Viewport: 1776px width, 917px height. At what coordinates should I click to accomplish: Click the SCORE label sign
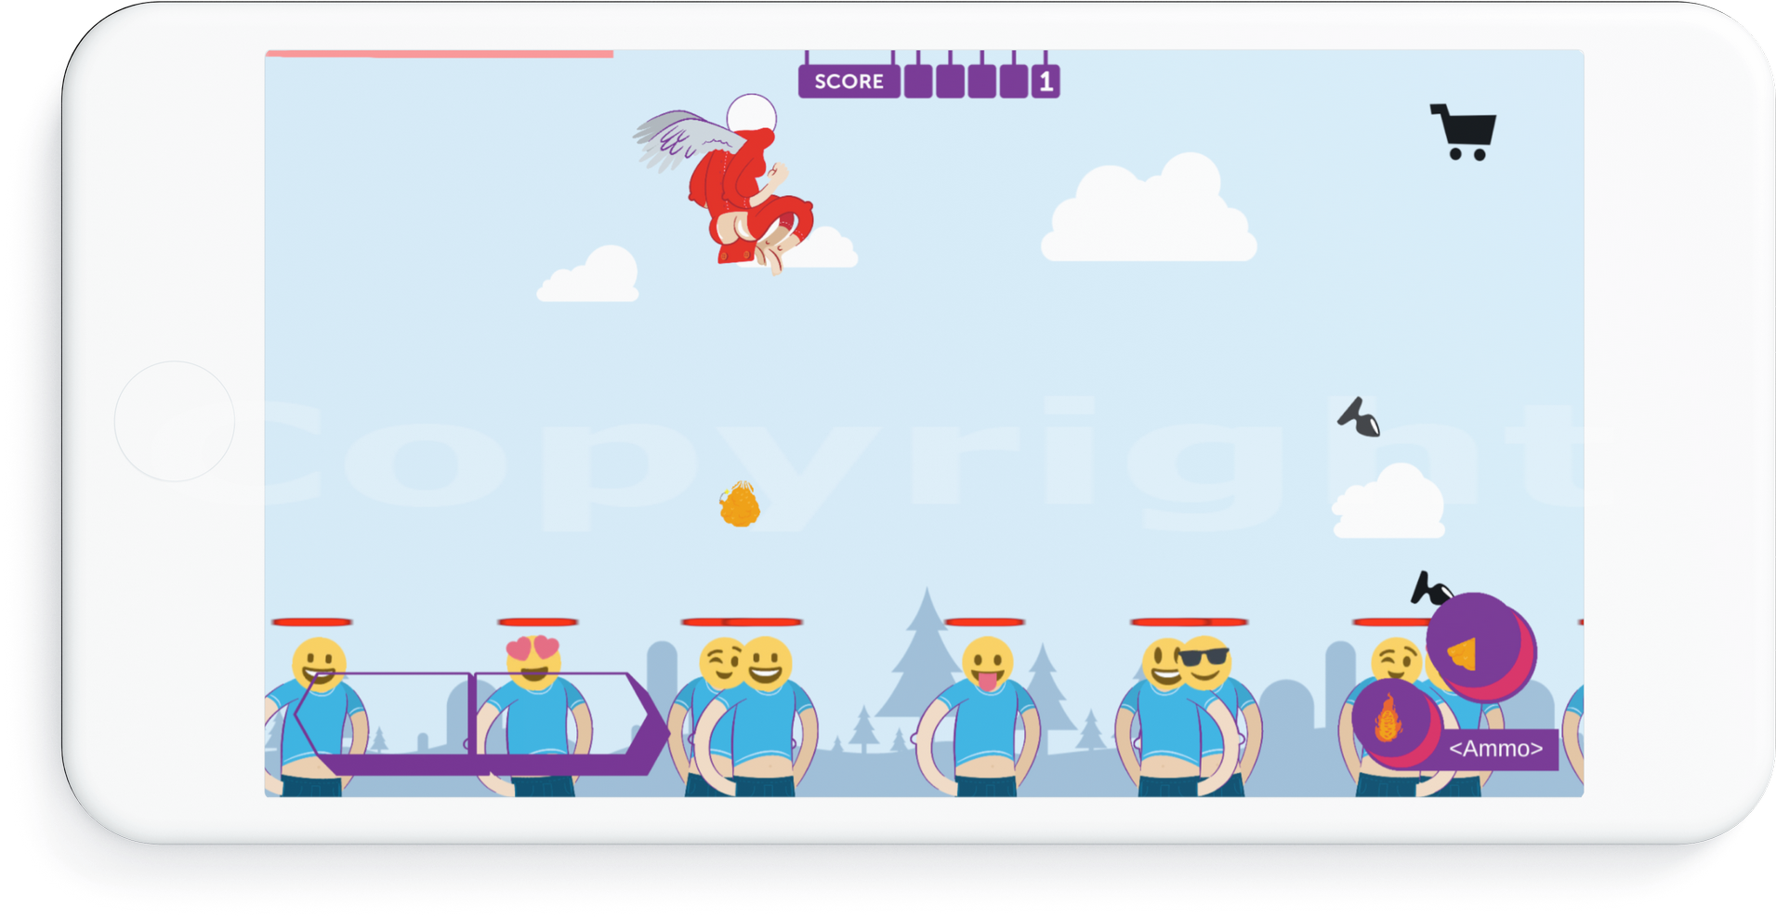[849, 82]
